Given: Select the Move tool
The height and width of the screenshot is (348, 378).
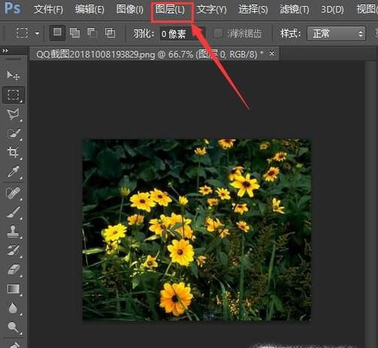Looking at the screenshot, I should coord(13,75).
